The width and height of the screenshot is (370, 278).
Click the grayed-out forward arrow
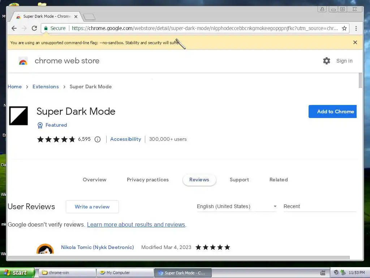(x=24, y=28)
